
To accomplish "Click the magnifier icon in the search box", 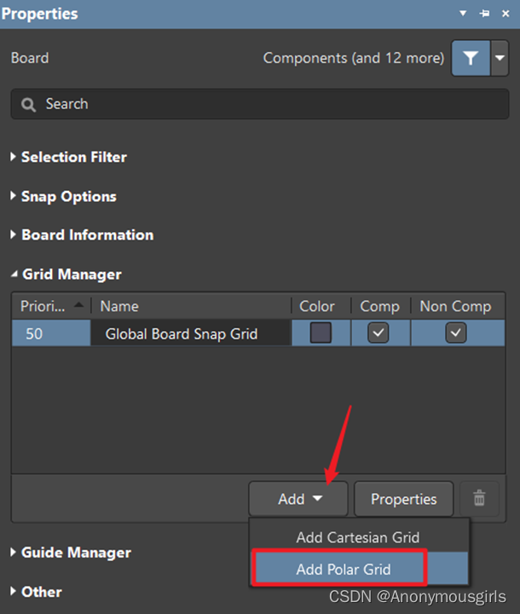I will 29,104.
